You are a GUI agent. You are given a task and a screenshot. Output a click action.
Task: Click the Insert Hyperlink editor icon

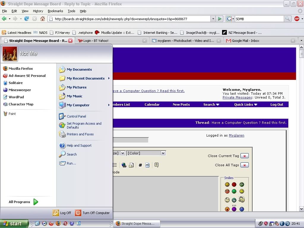(x=124, y=165)
